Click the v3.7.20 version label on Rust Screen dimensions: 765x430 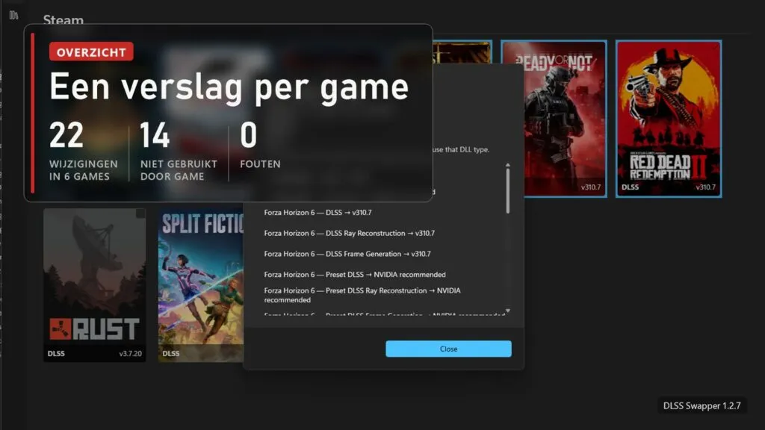(x=130, y=353)
